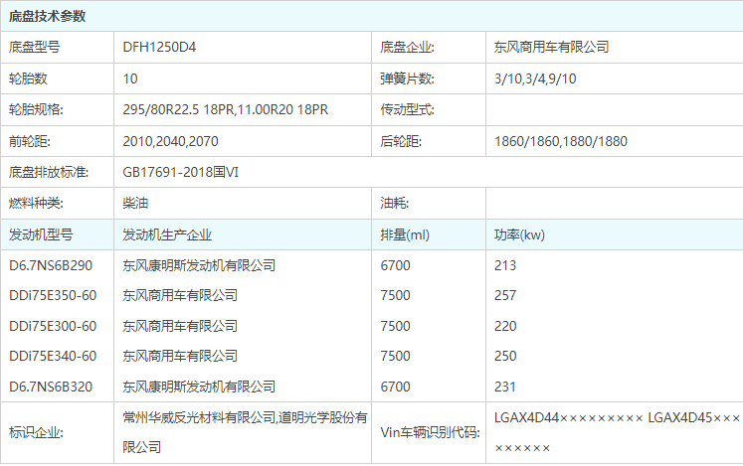743x466 pixels.
Task: Select displacement 7500 in DDi75E340-60 row
Action: [395, 356]
